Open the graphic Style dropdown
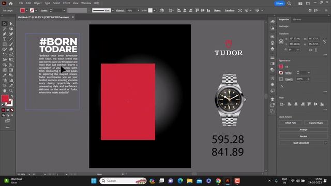Image resolution: width=331 pixels, height=186 pixels. point(155,10)
